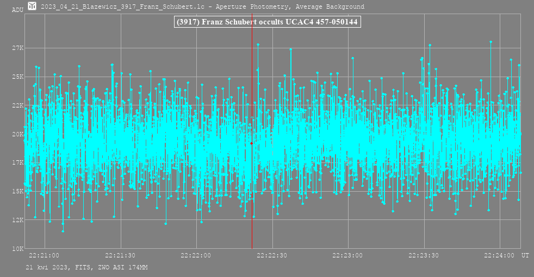This screenshot has width=534, height=277.
Task: Click the 22:21:30 time axis label
Action: 120,255
